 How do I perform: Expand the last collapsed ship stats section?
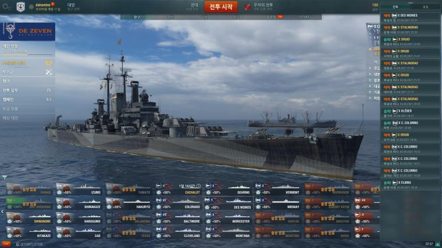click(370, 99)
